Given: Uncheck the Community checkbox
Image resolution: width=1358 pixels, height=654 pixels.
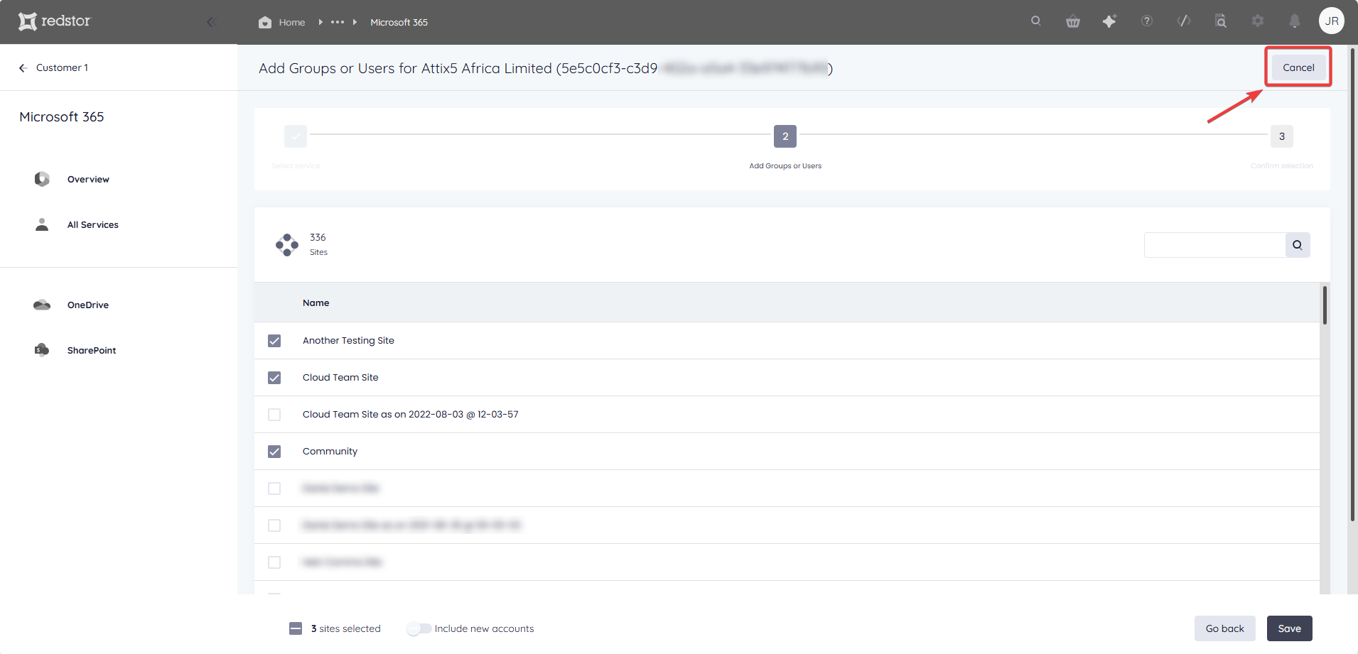Looking at the screenshot, I should click(274, 452).
